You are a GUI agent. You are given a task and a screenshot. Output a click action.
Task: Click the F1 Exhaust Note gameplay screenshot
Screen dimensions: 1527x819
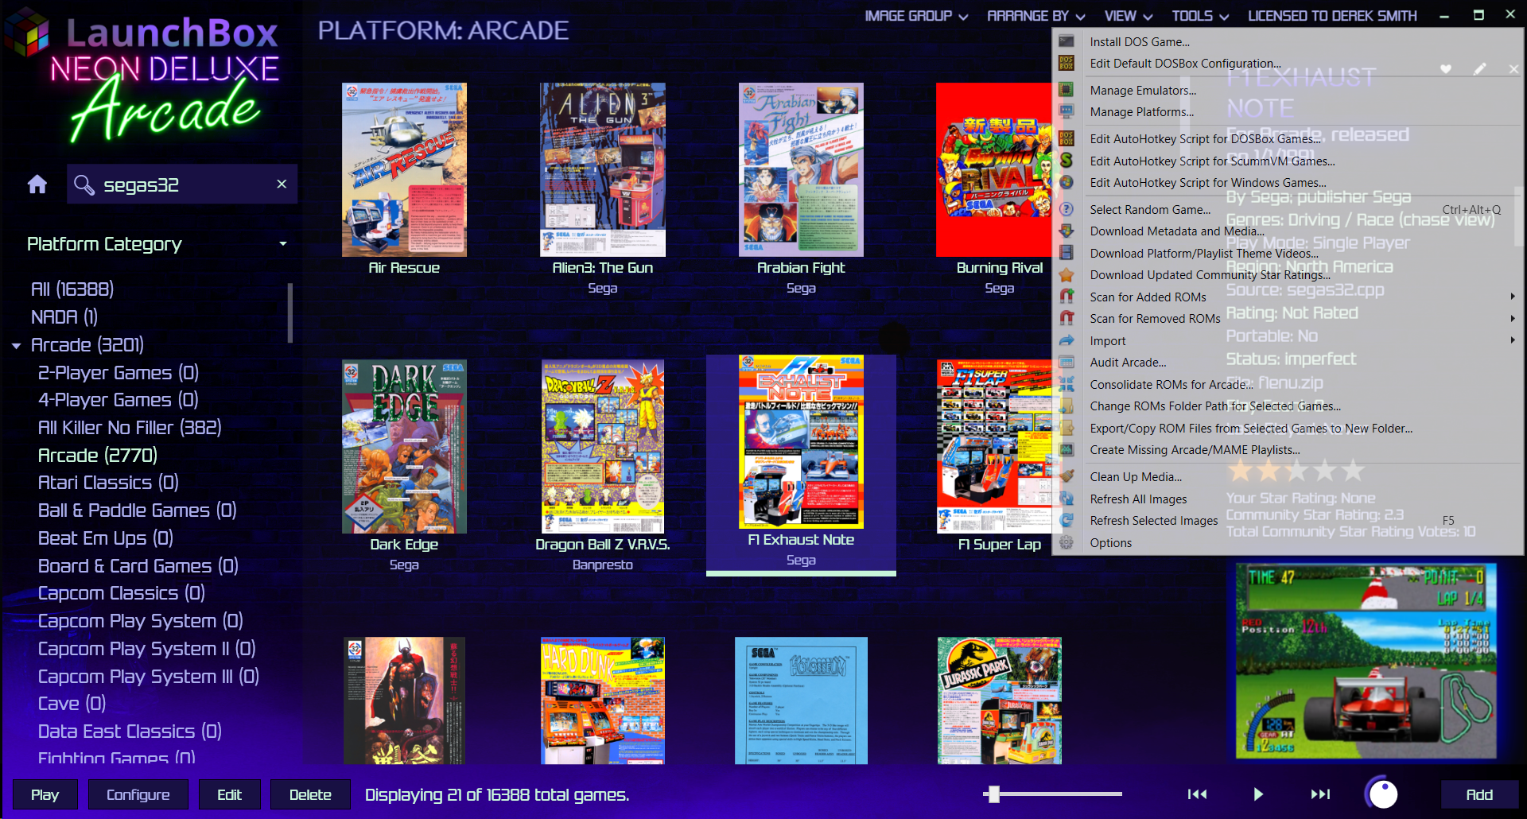point(1366,660)
